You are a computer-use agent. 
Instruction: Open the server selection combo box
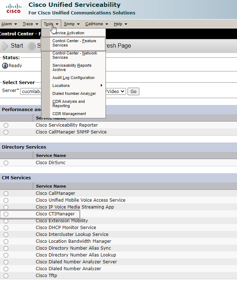pos(115,91)
